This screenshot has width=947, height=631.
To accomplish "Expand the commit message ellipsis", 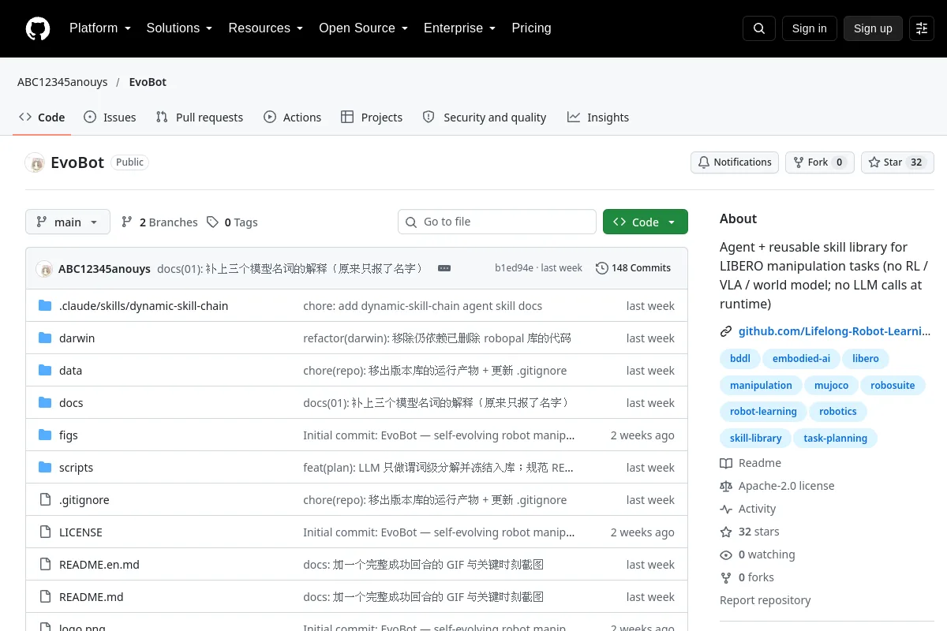I will 444,268.
